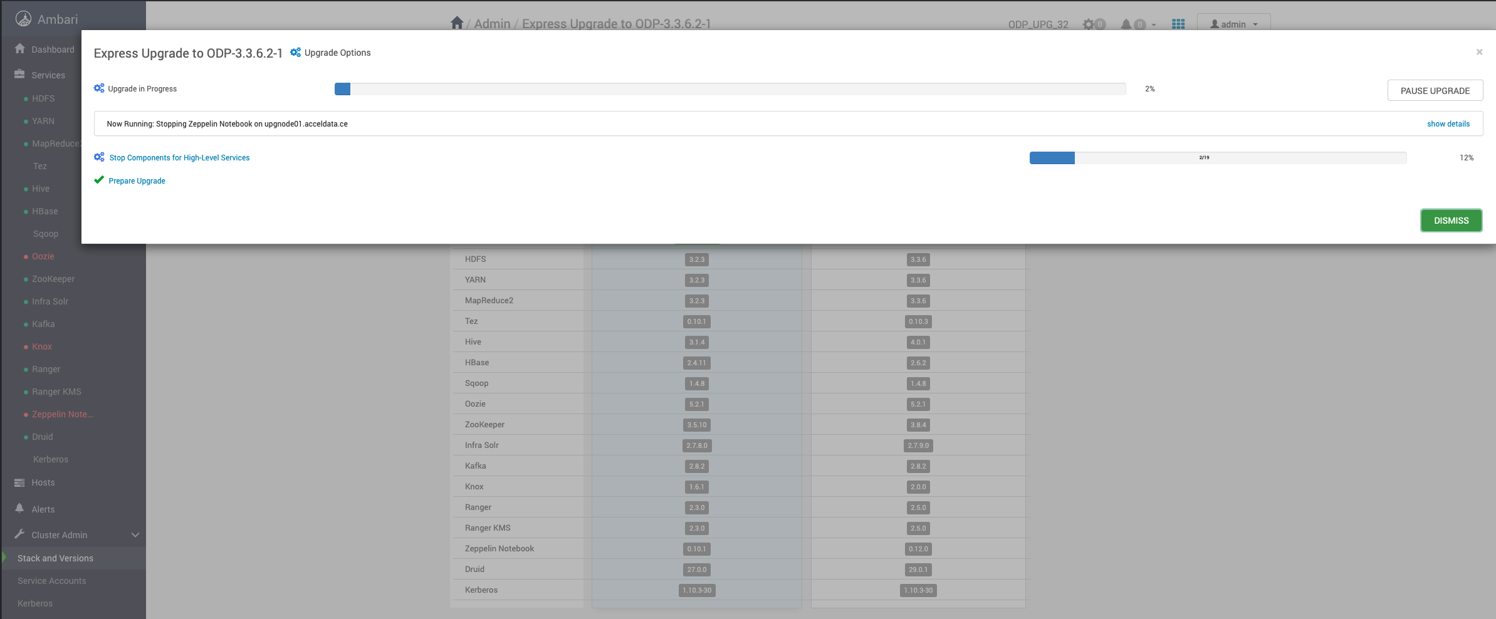Click gears icon beside Stop Components
1496x619 pixels.
point(99,157)
